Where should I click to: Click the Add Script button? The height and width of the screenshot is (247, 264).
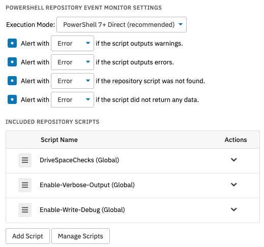[27, 236]
